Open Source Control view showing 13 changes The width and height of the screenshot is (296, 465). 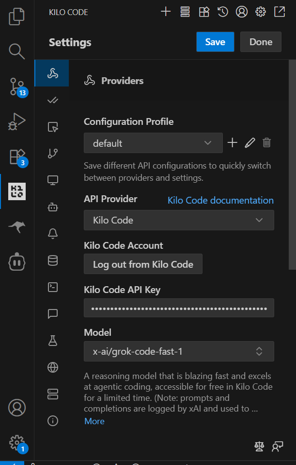coord(16,87)
